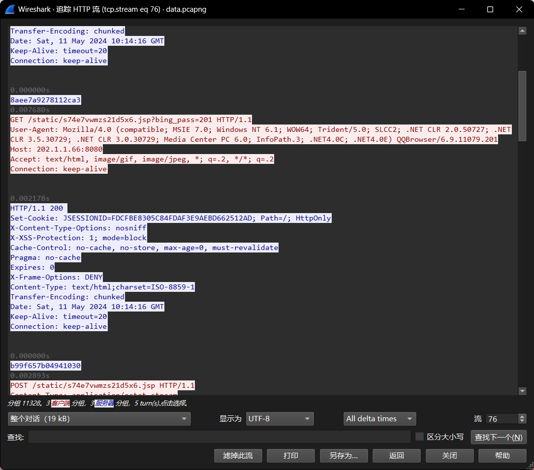Click the 返回 back button
The width and height of the screenshot is (534, 470).
(x=396, y=456)
